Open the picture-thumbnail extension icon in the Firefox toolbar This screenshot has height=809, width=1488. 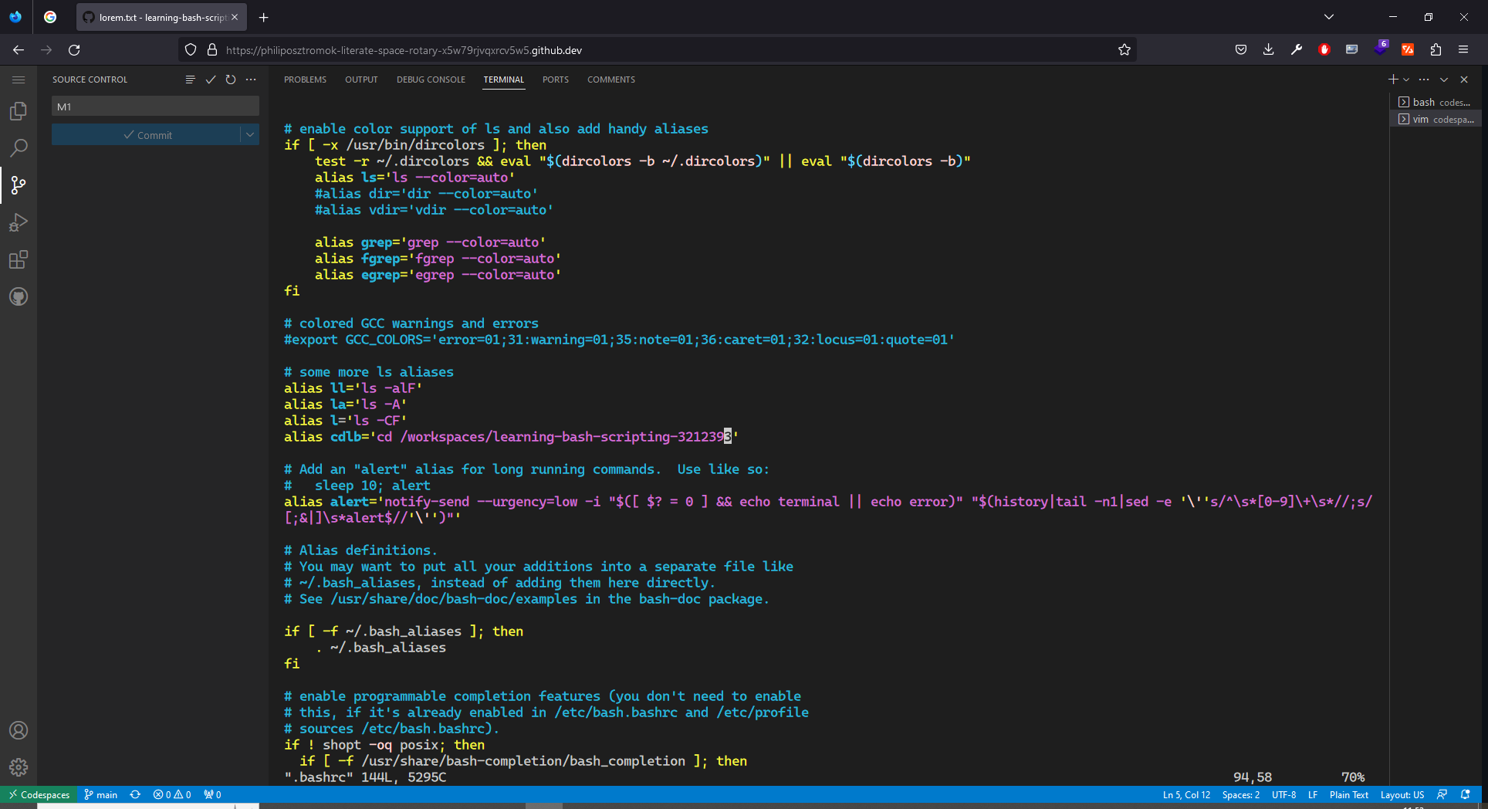click(x=1352, y=49)
